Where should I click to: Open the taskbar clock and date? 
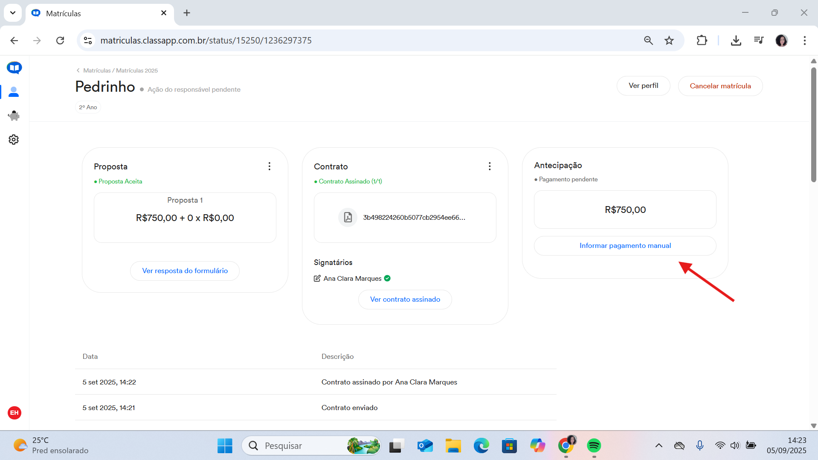coord(786,446)
